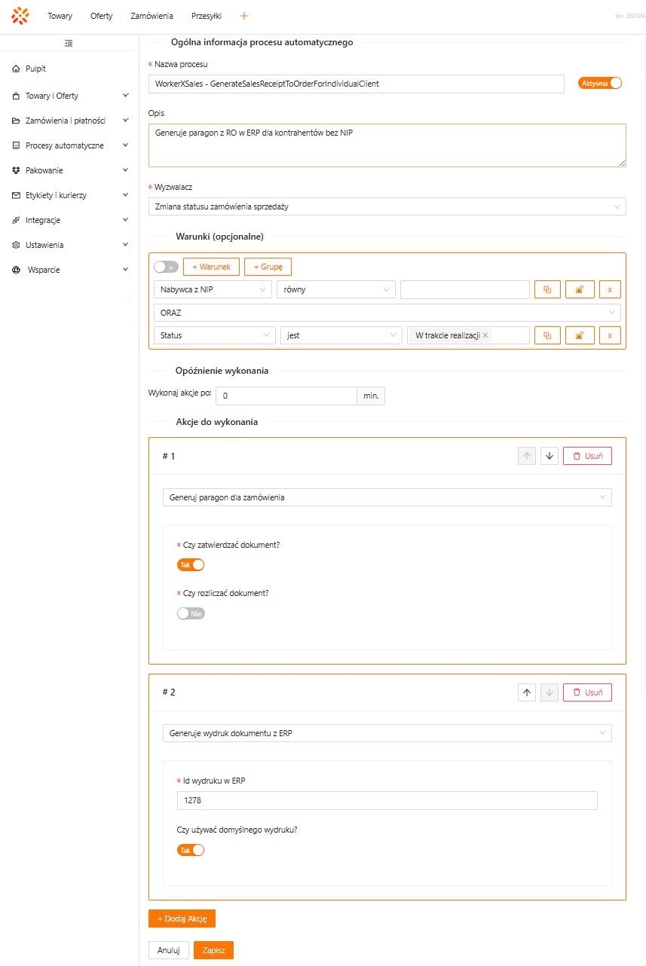Open the ORAZ logical operator dropdown

387,313
